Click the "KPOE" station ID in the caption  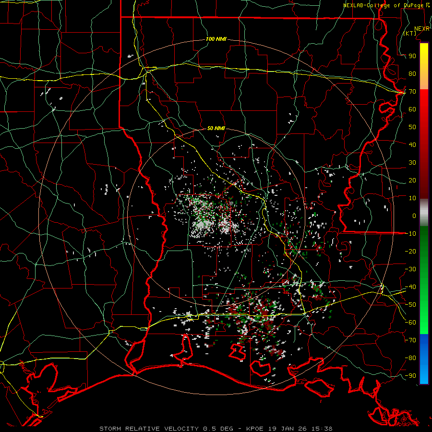pyautogui.click(x=255, y=429)
